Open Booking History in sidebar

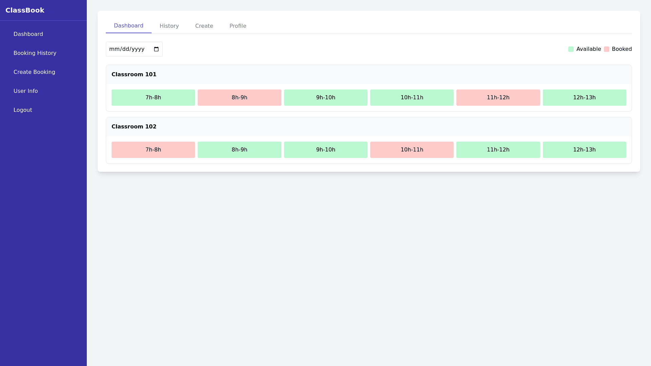[x=35, y=53]
